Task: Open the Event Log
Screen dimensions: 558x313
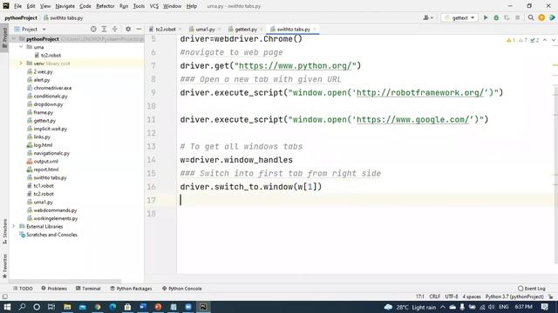Action: tap(532, 289)
